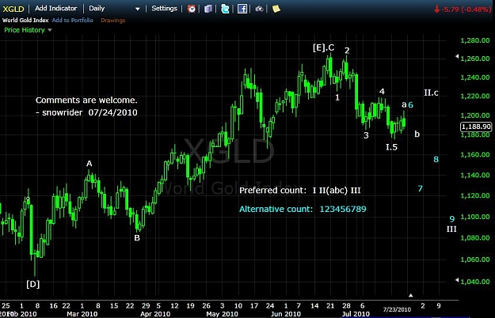
Task: Click the alarm clock alert icon
Action: tap(192, 9)
